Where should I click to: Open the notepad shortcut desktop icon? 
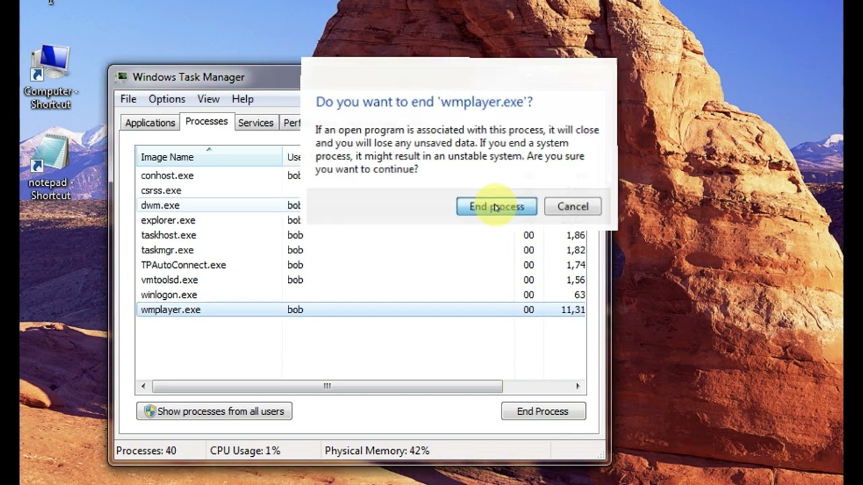pyautogui.click(x=50, y=168)
